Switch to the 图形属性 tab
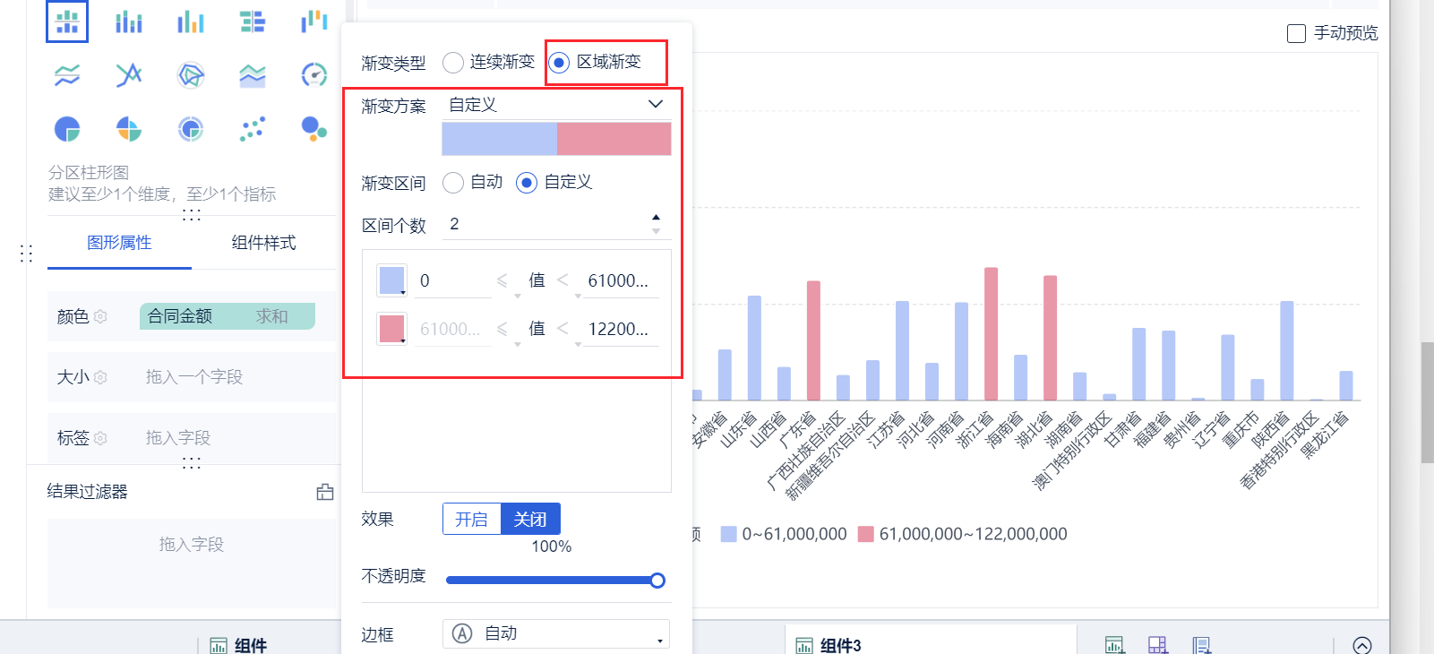Viewport: 1434px width, 654px height. (119, 243)
